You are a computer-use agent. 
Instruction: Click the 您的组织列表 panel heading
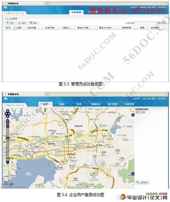click(x=142, y=109)
